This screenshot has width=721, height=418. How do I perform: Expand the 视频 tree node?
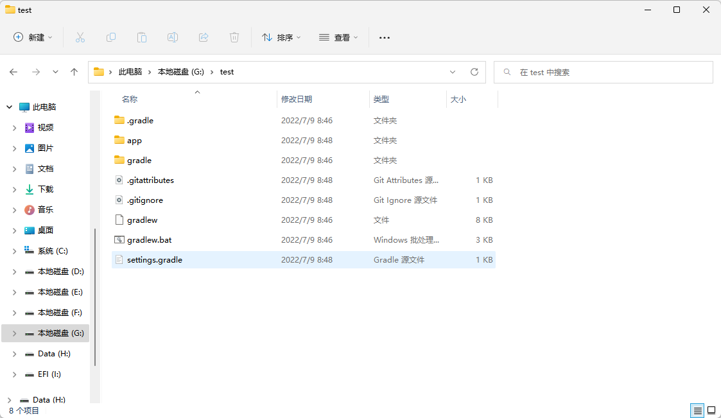click(x=14, y=127)
